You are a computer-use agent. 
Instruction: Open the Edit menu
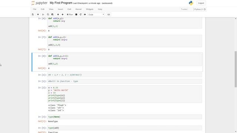[x=43, y=9]
